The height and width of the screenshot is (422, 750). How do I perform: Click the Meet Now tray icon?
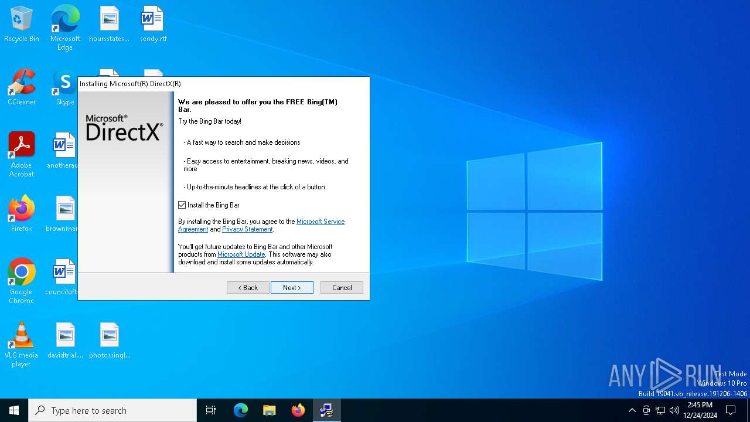click(x=646, y=410)
